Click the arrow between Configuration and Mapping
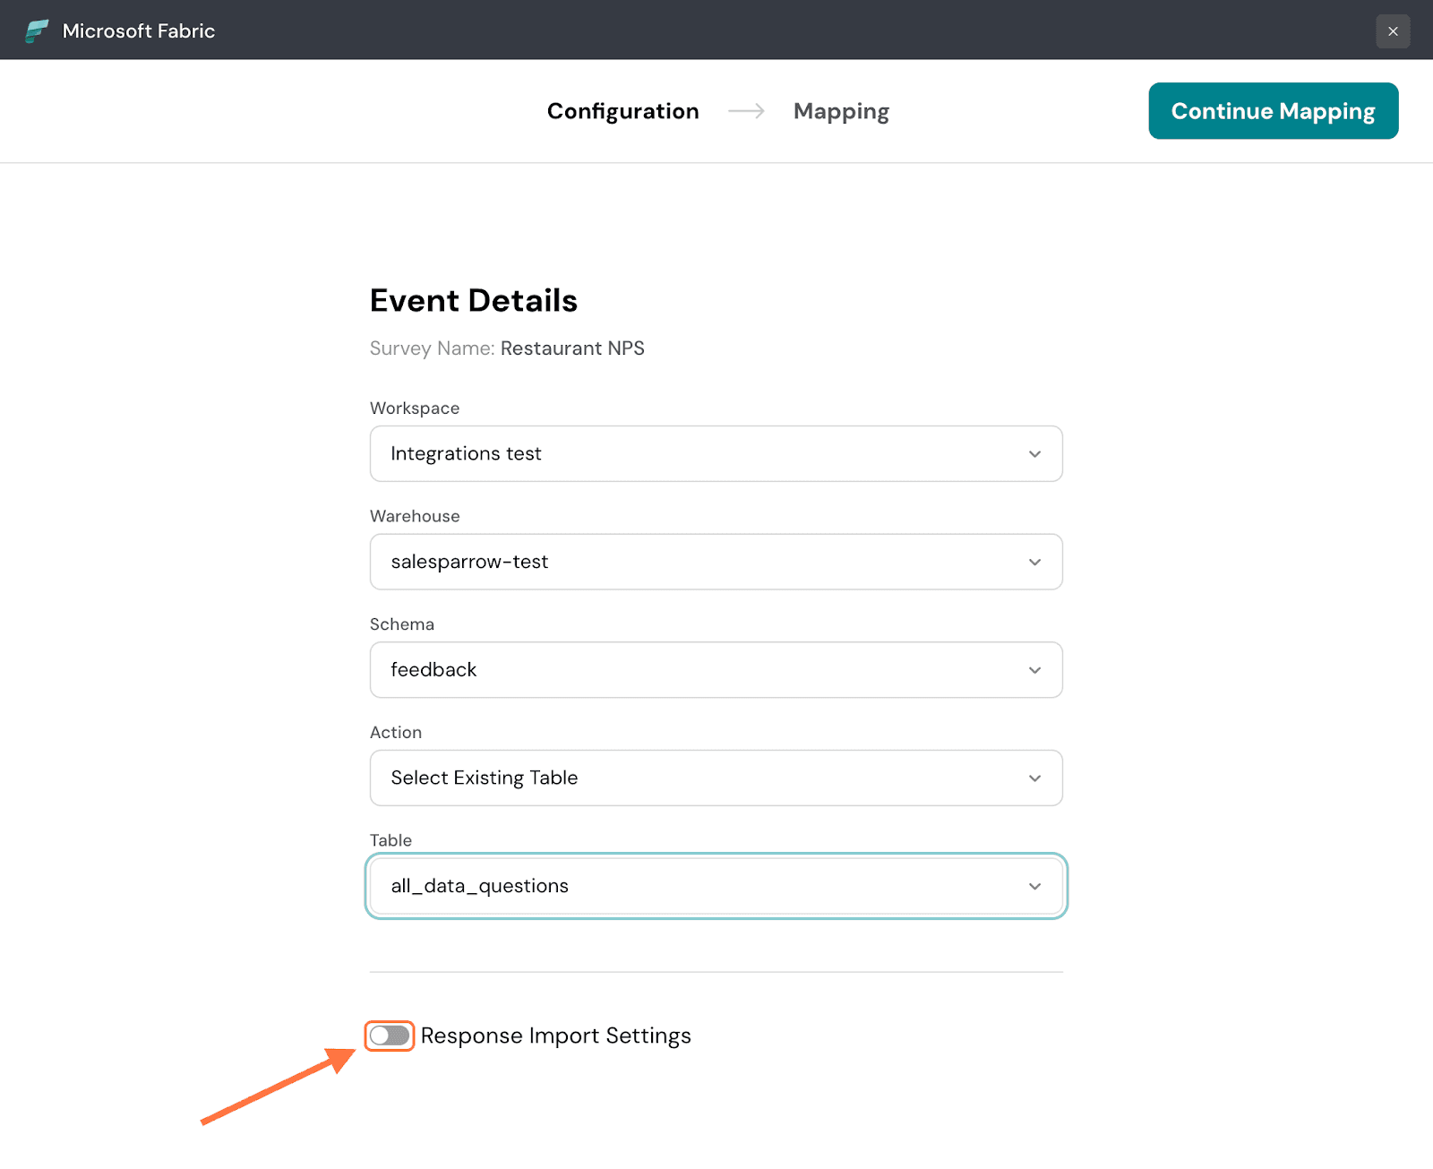This screenshot has width=1433, height=1169. pos(746,111)
